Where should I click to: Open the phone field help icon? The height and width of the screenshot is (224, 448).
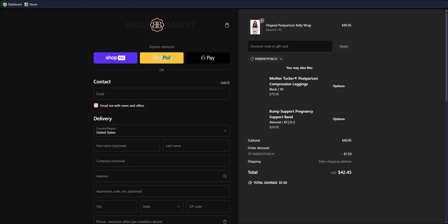point(225,222)
